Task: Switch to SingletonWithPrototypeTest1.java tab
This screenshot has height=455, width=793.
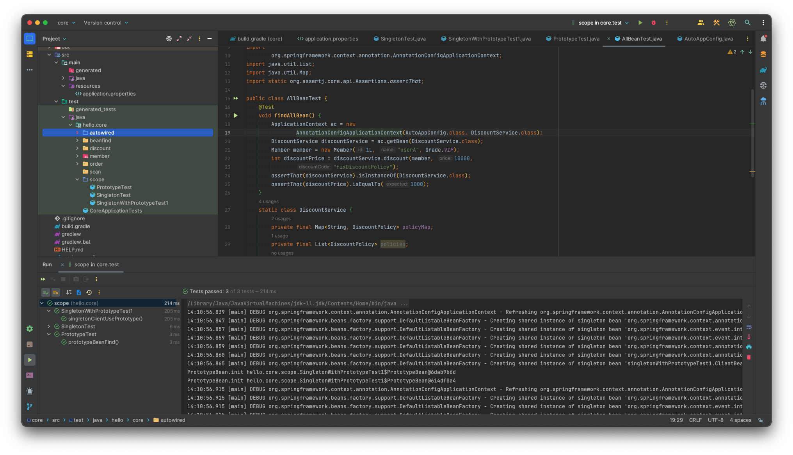Action: [486, 39]
